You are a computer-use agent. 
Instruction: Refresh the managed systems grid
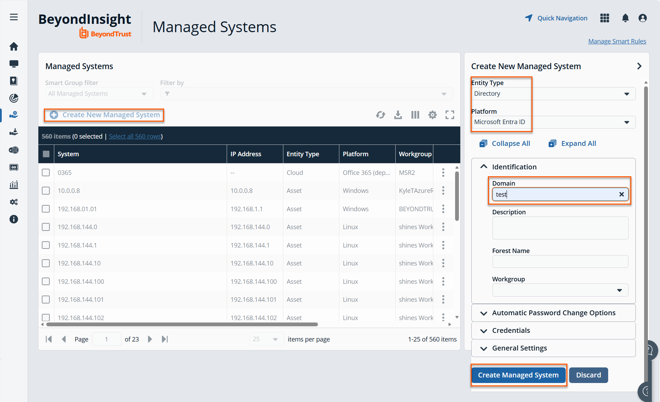point(380,115)
